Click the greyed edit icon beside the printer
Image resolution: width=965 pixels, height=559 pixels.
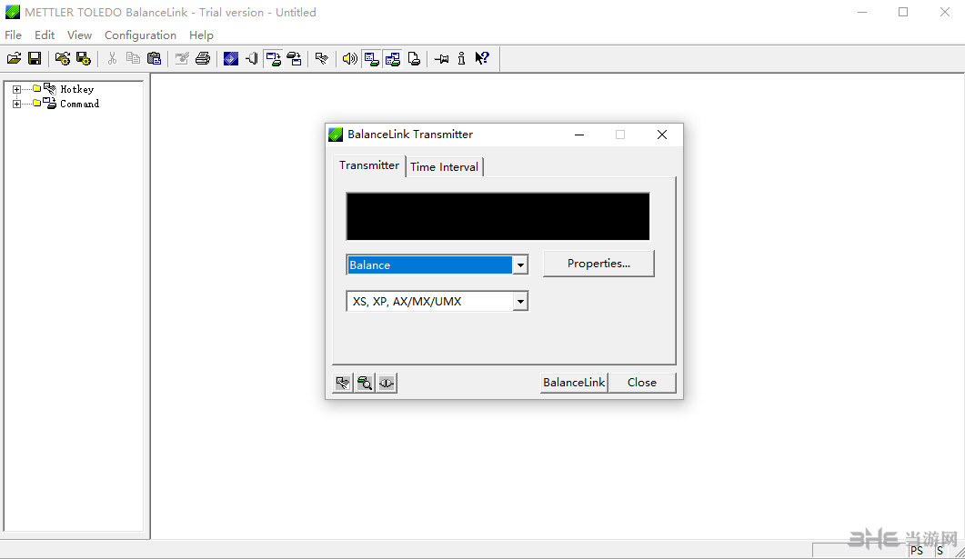click(x=182, y=58)
